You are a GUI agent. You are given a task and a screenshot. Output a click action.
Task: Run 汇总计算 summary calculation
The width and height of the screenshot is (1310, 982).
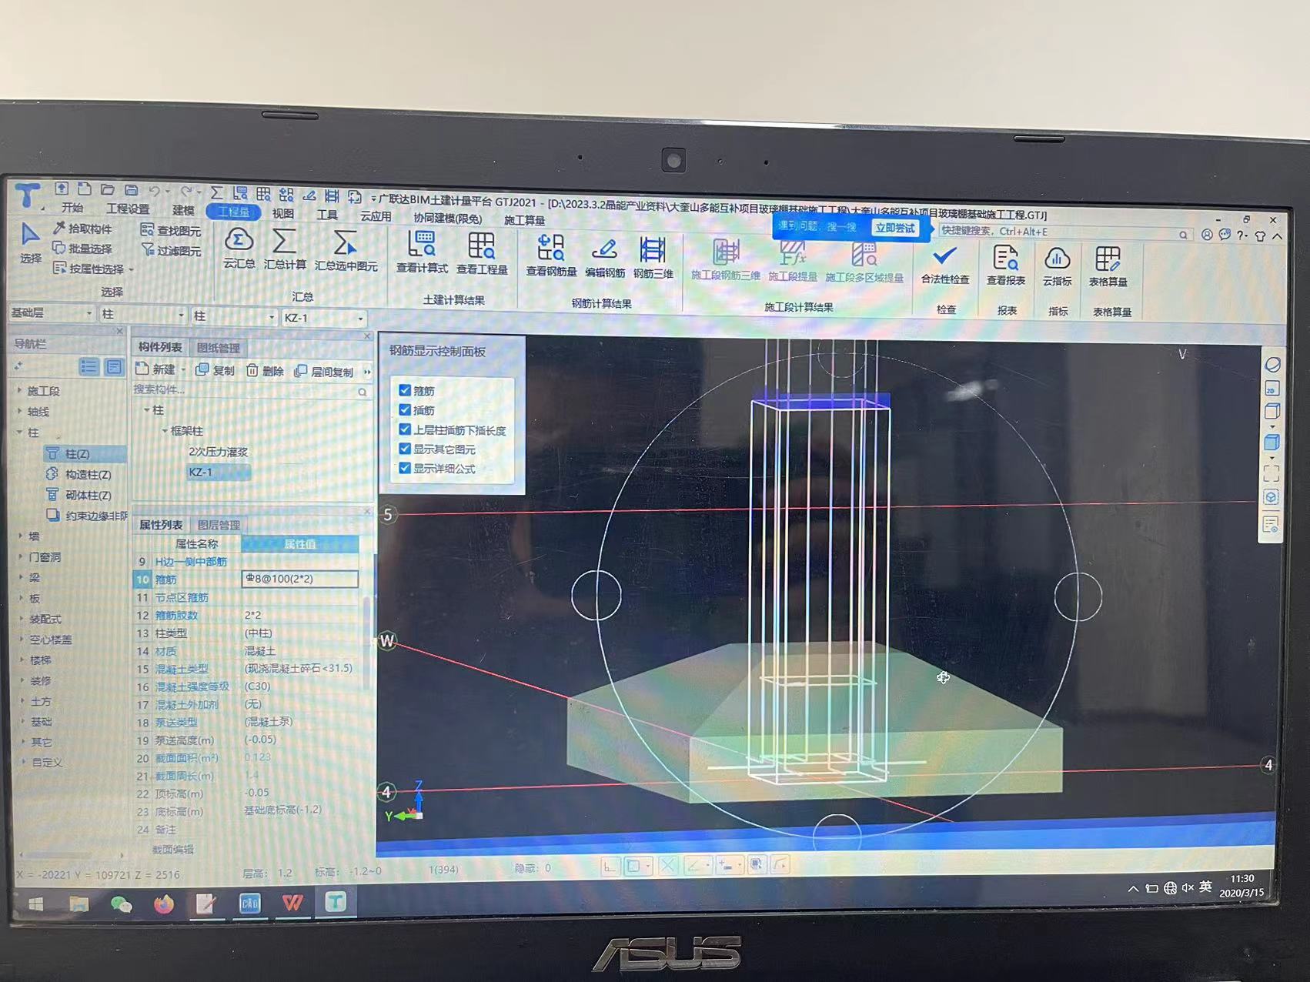(x=285, y=249)
